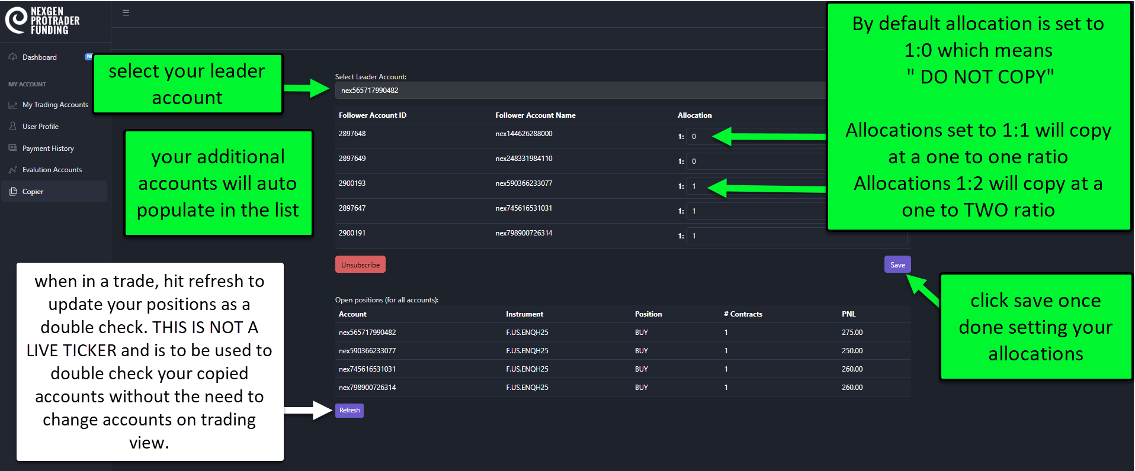1135x471 pixels.
Task: Hit Refresh under open positions
Action: click(349, 410)
